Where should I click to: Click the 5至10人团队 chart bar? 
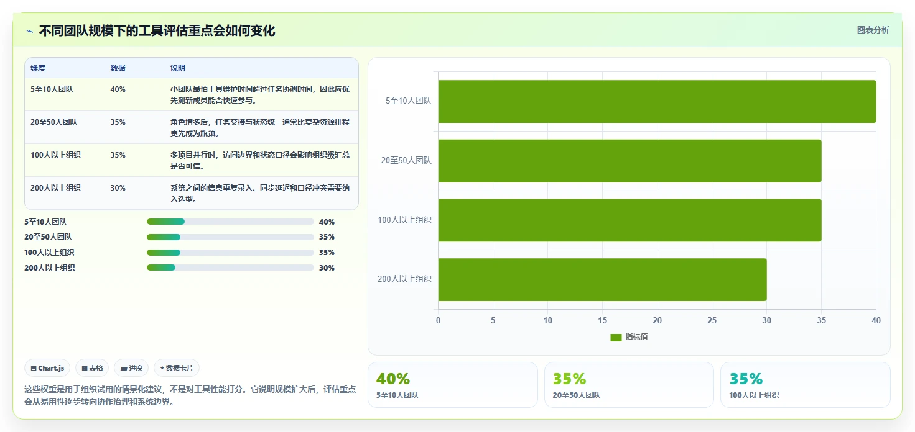pyautogui.click(x=657, y=101)
